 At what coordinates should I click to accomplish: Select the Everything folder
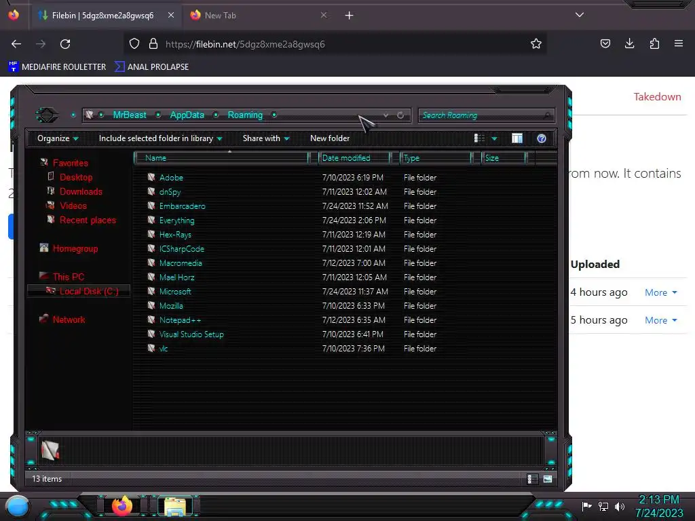177,220
